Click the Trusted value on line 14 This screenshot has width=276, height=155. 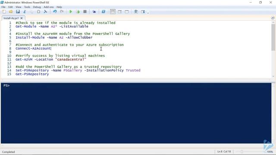pos(133,71)
